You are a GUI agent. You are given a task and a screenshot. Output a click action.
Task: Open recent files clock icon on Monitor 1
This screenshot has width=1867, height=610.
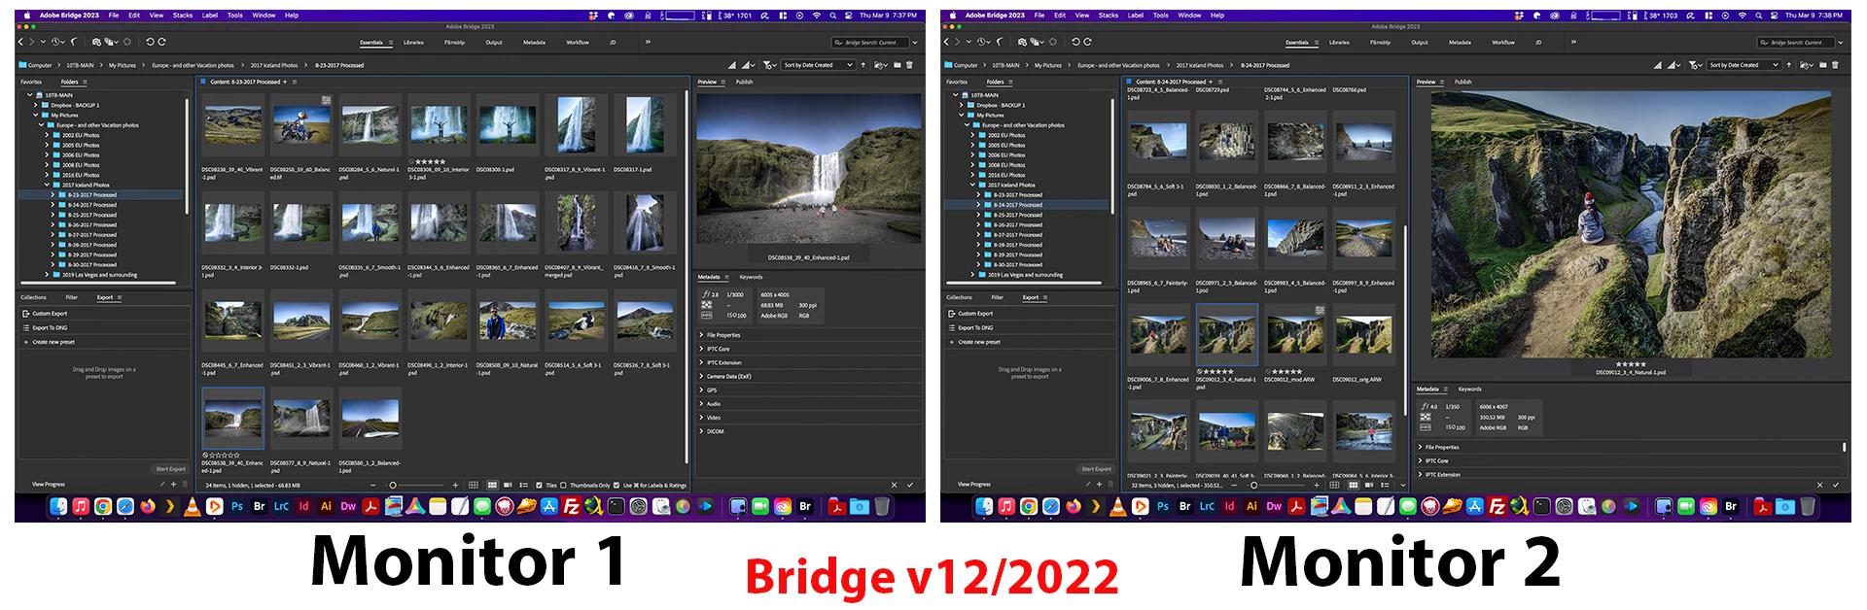(55, 42)
